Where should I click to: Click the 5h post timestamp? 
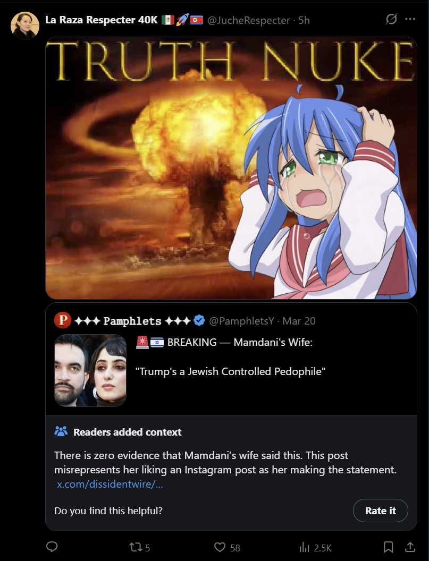click(304, 20)
